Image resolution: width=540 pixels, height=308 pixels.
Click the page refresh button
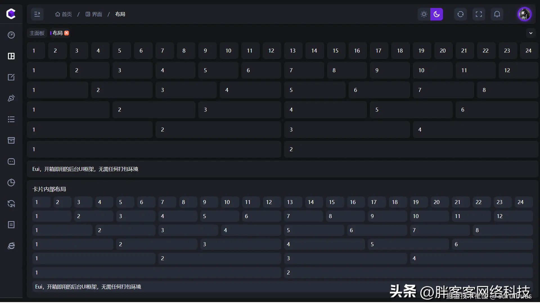coord(460,14)
